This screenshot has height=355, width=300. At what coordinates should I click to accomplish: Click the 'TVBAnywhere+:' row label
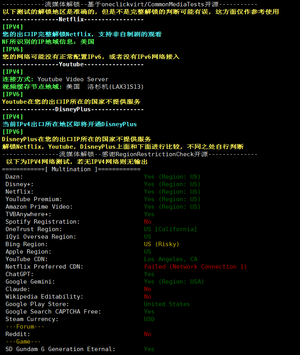tap(28, 214)
